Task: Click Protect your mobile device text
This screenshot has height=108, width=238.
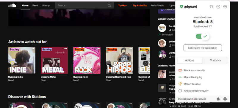Action: (192, 99)
